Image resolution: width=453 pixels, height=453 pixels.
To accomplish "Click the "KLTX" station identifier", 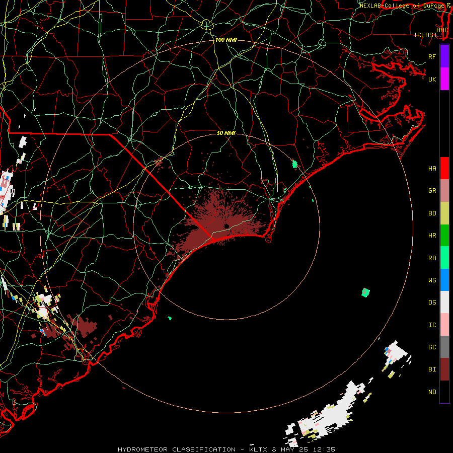I will click(x=258, y=449).
